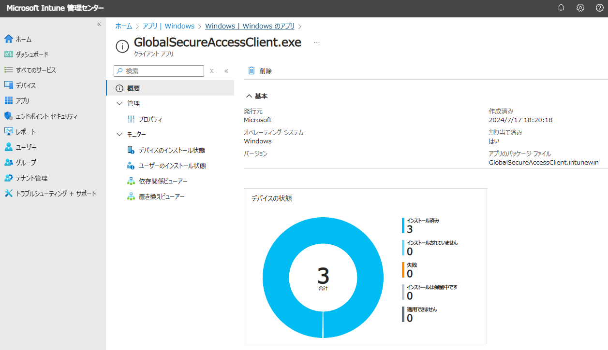Click the Windows operating system value

[x=258, y=141]
